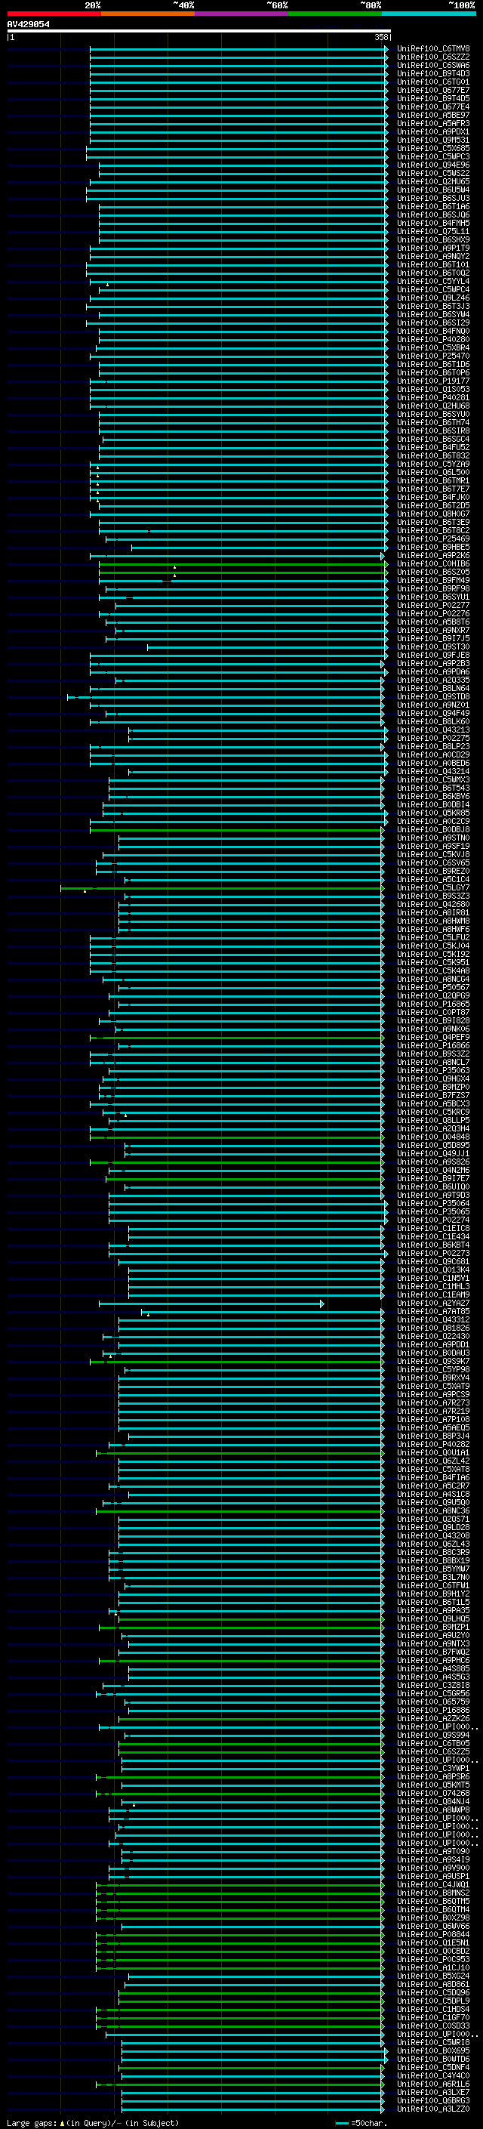Select the query name AV429054
483x2129 pixels.
coord(28,25)
